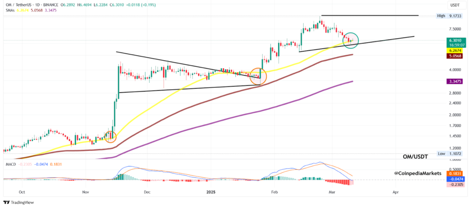Screen dimensions: 471x208
Task: Click the small orange circle in November
Action: point(110,136)
